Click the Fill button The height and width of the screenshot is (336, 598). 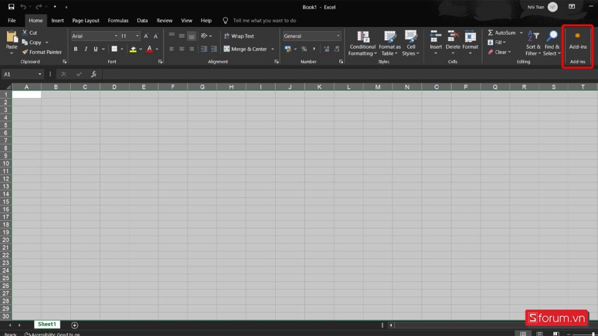click(496, 42)
